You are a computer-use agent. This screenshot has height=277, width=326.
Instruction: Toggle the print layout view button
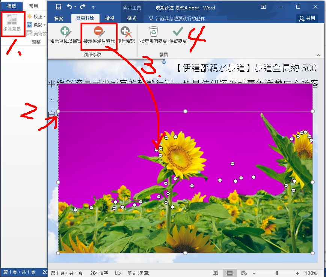pyautogui.click(x=230, y=273)
